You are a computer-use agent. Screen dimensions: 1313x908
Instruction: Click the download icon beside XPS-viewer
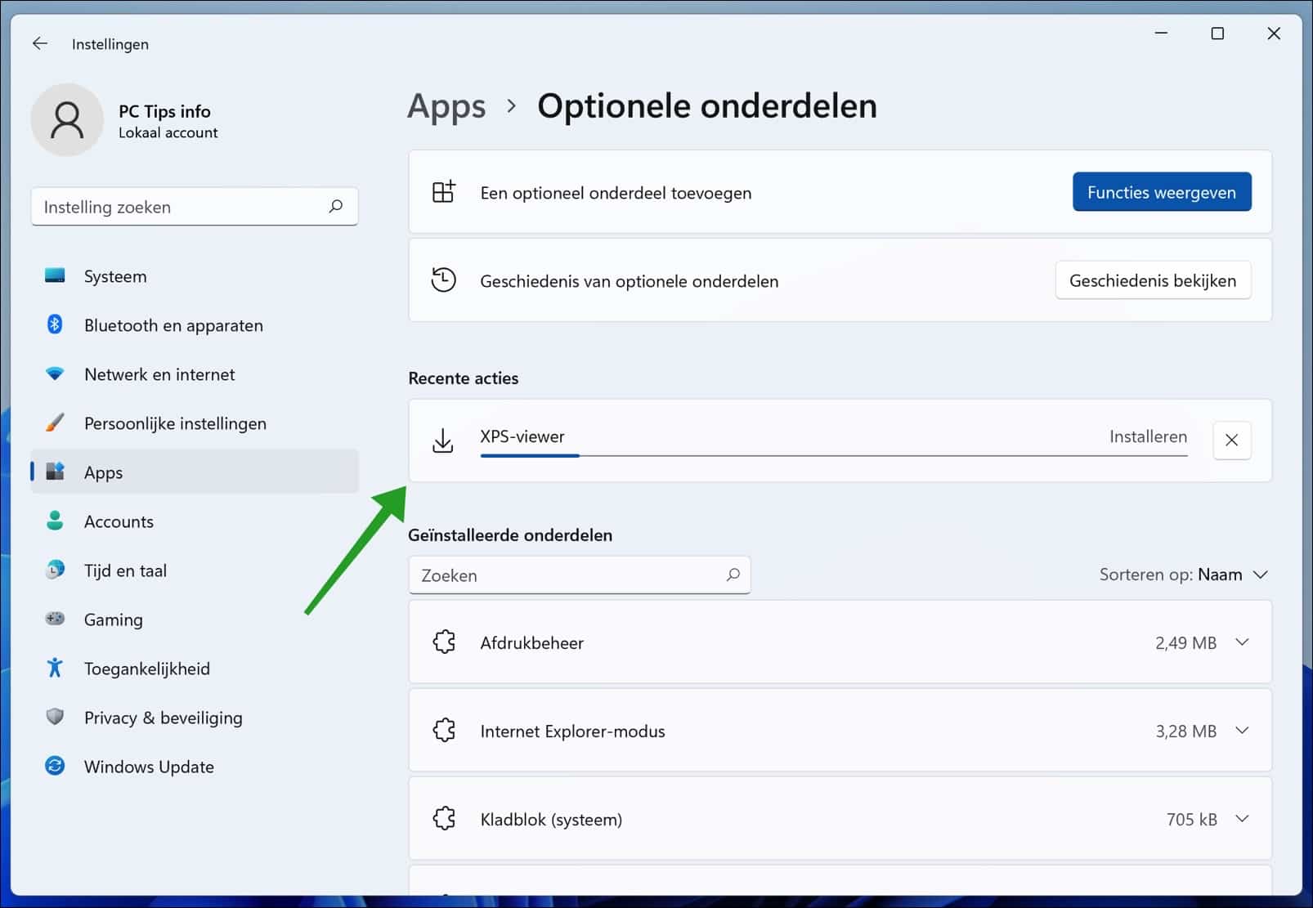[442, 440]
